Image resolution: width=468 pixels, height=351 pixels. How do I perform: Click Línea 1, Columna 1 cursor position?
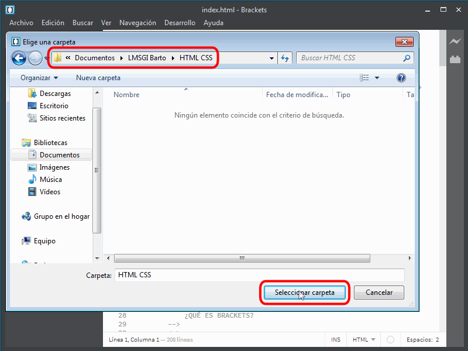pos(134,340)
